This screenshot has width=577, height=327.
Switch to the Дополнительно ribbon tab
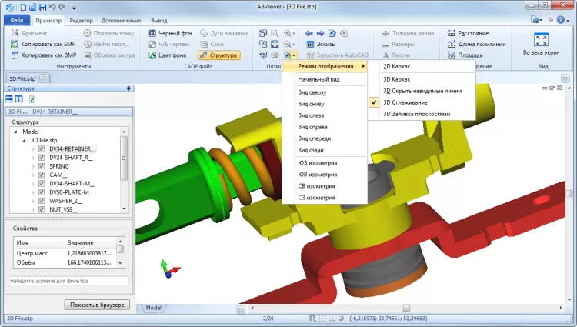(x=121, y=21)
